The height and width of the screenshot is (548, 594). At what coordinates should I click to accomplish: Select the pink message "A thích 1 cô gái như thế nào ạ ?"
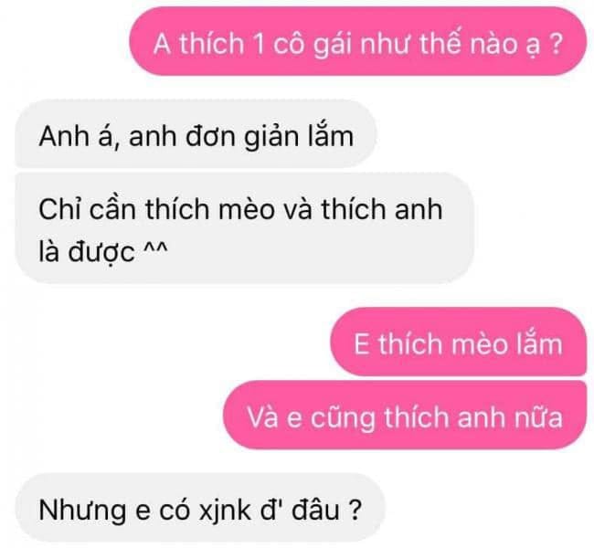point(357,42)
